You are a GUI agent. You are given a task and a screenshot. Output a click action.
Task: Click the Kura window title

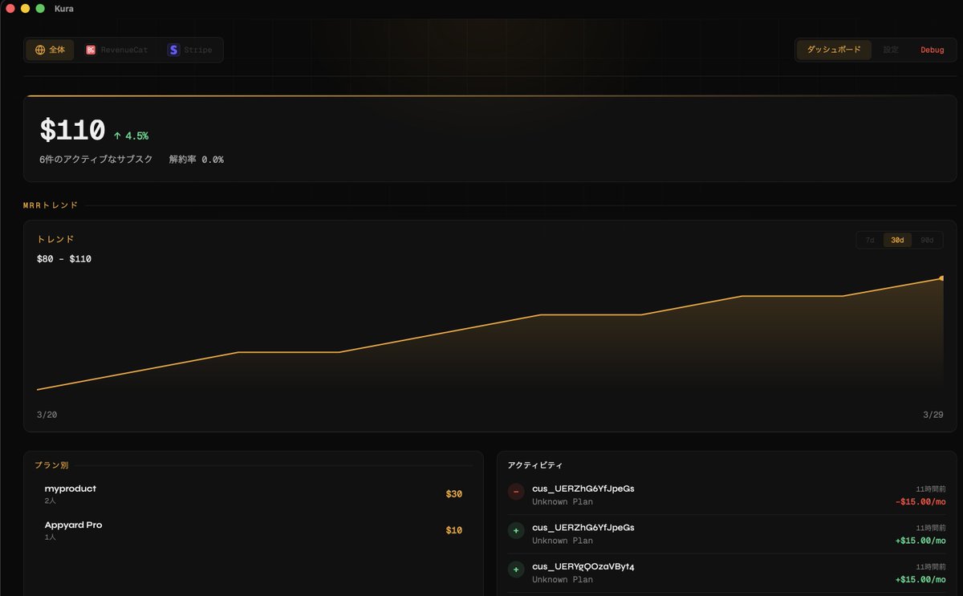pyautogui.click(x=64, y=9)
